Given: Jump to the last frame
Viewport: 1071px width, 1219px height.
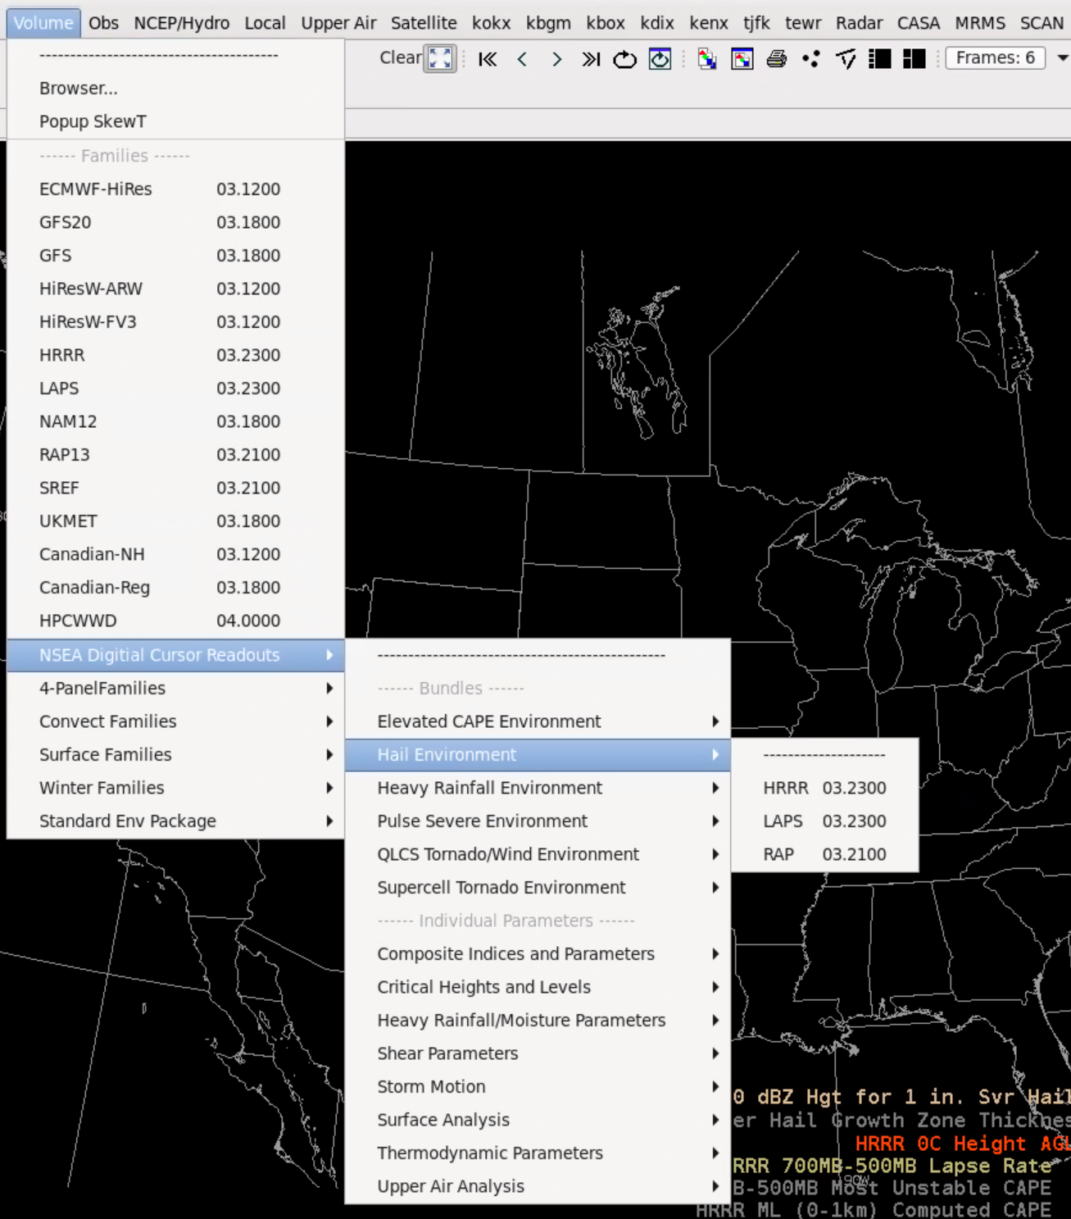Looking at the screenshot, I should pos(591,59).
